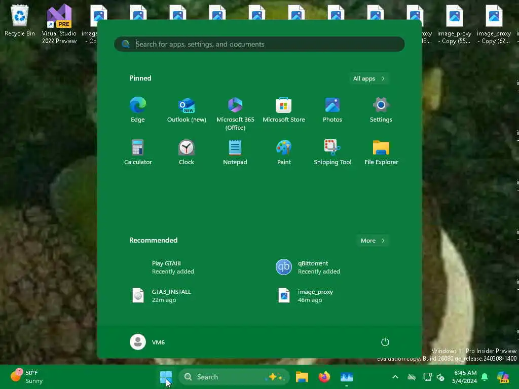Image resolution: width=519 pixels, height=389 pixels.
Task: Open clock showing 6:45 AM
Action: click(465, 377)
